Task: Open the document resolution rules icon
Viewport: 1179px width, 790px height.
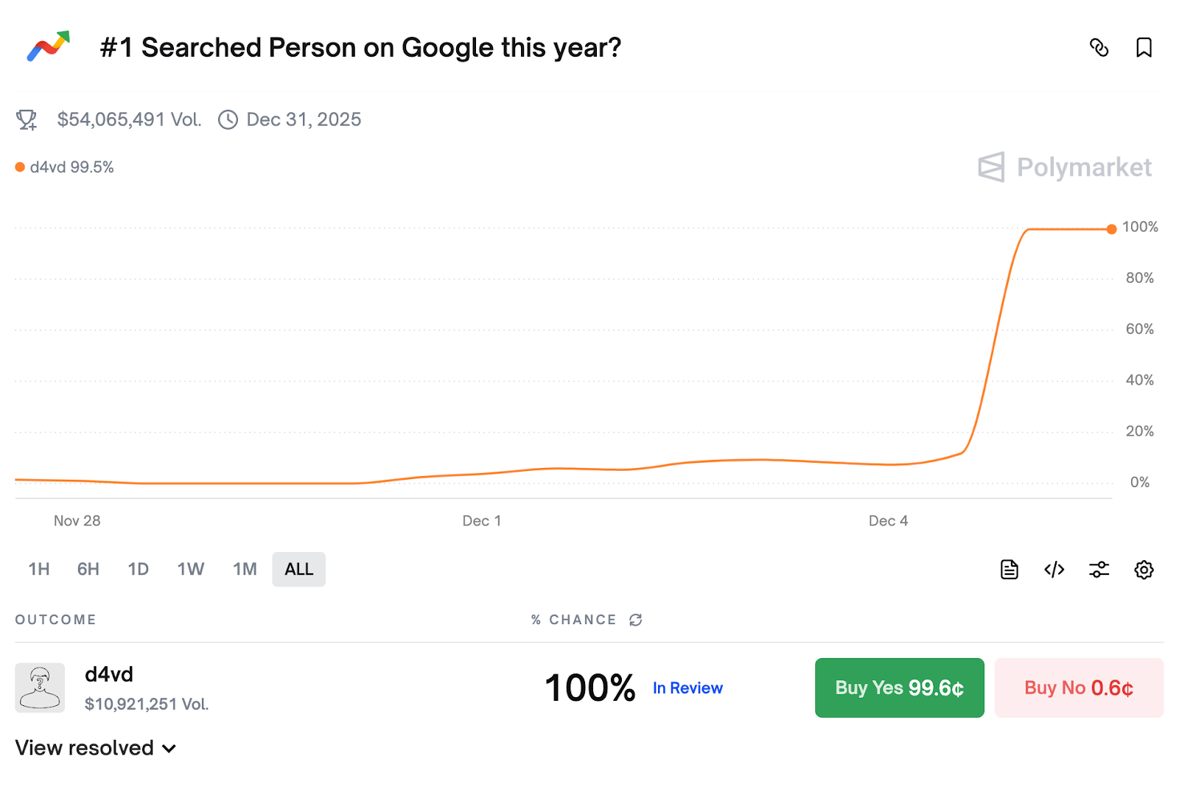Action: tap(1010, 570)
